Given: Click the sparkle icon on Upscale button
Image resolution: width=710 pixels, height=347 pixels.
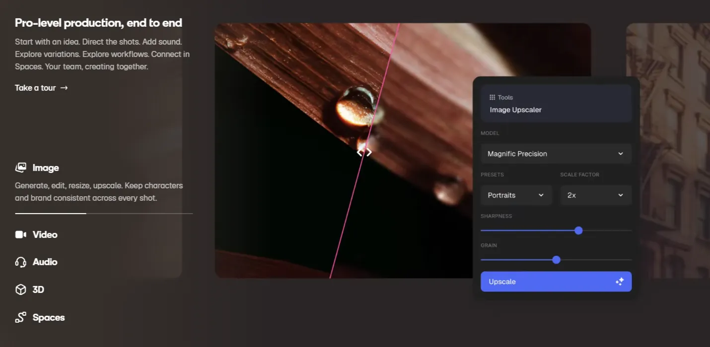Looking at the screenshot, I should 619,282.
